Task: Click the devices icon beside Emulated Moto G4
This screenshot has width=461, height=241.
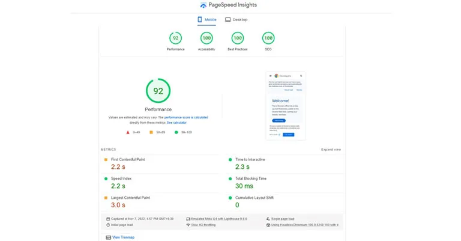Action: (x=188, y=219)
